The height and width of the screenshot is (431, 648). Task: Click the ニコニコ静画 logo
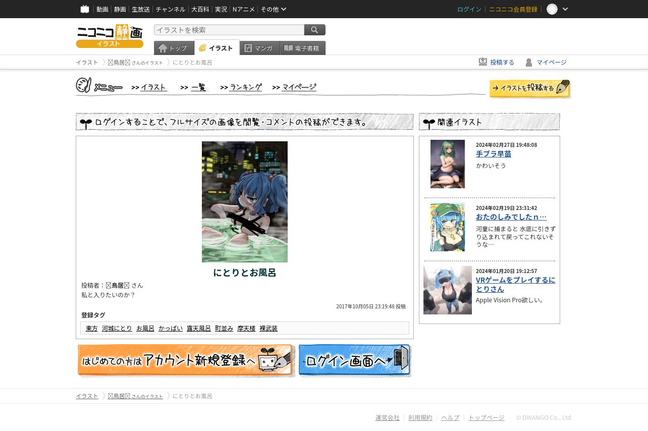coord(110,36)
